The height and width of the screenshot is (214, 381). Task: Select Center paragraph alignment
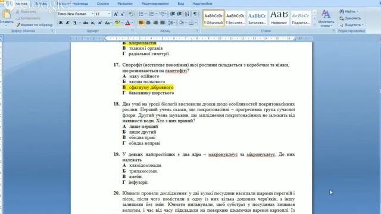pyautogui.click(x=148, y=23)
